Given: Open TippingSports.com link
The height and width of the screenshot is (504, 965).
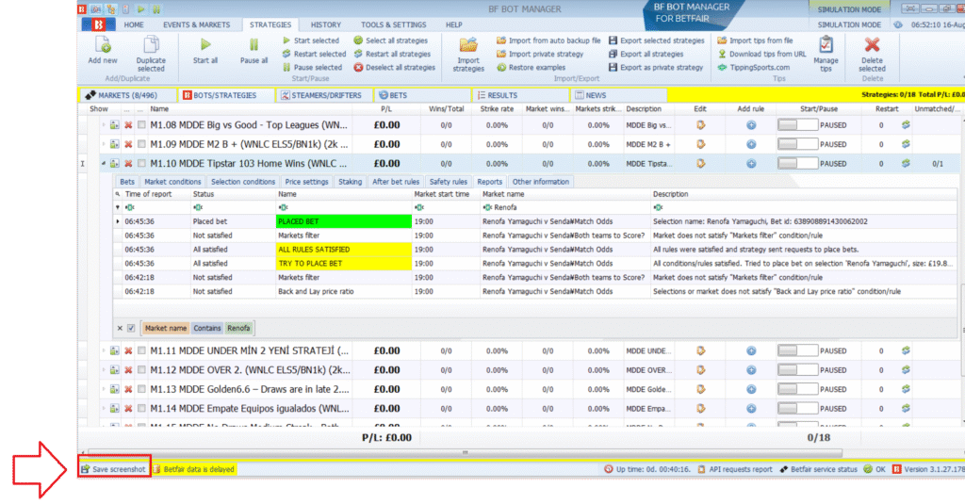Looking at the screenshot, I should [753, 68].
